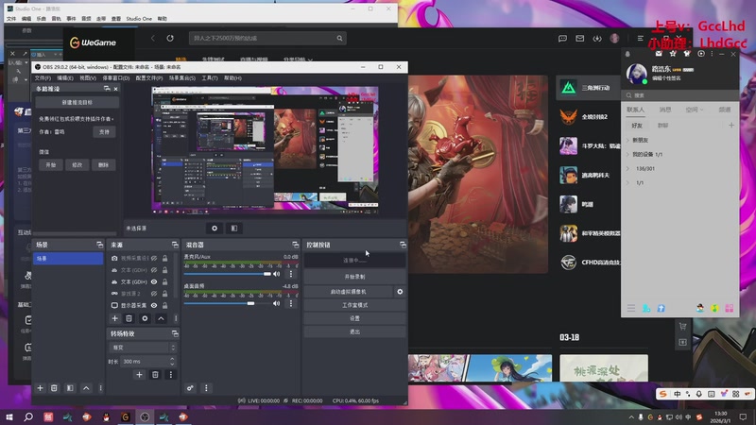Screen dimensions: 756x425
Task: Open the transition type dropdown
Action: click(x=144, y=348)
